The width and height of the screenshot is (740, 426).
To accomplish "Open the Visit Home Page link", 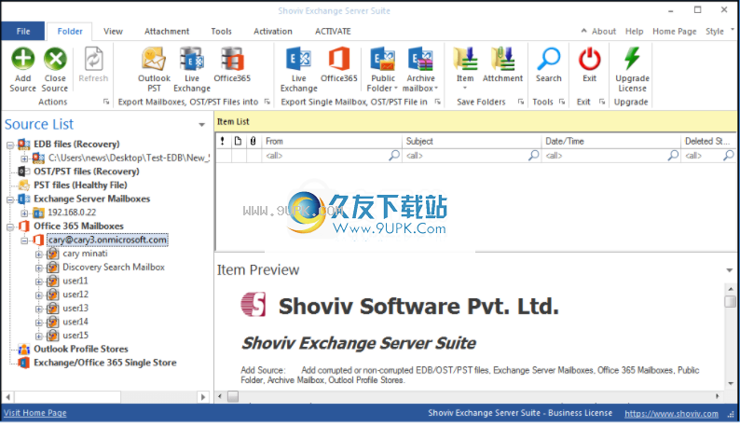I will (x=34, y=413).
